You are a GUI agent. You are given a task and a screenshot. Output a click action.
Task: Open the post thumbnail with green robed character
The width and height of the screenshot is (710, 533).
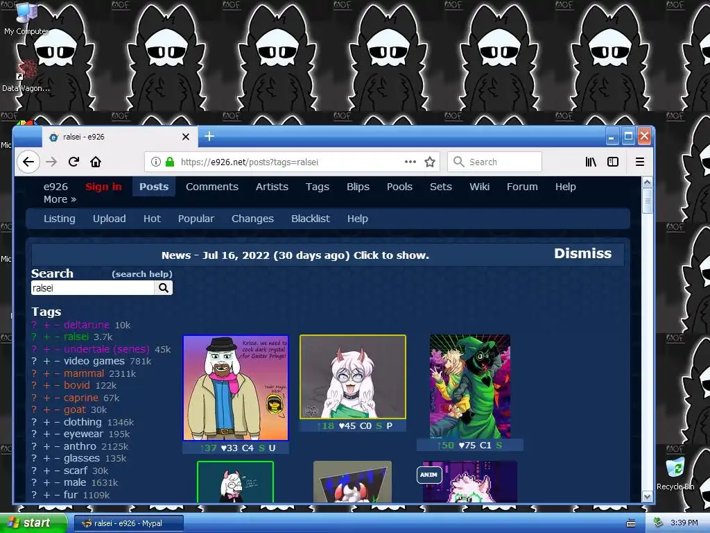(x=470, y=387)
